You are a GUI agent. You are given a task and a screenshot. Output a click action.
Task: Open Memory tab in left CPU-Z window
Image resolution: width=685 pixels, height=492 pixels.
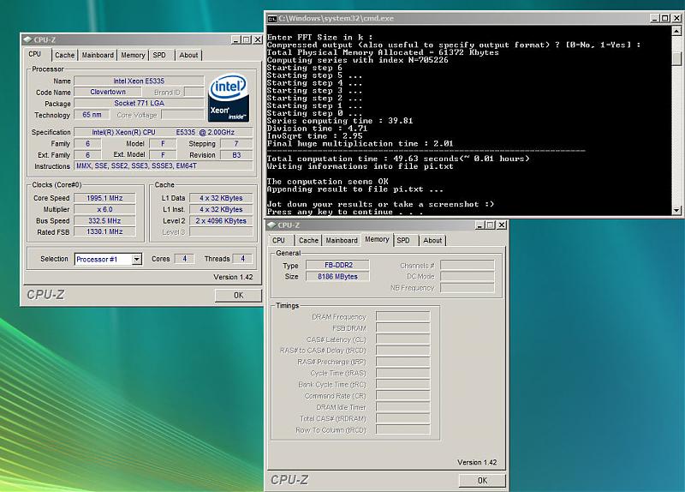(x=133, y=55)
